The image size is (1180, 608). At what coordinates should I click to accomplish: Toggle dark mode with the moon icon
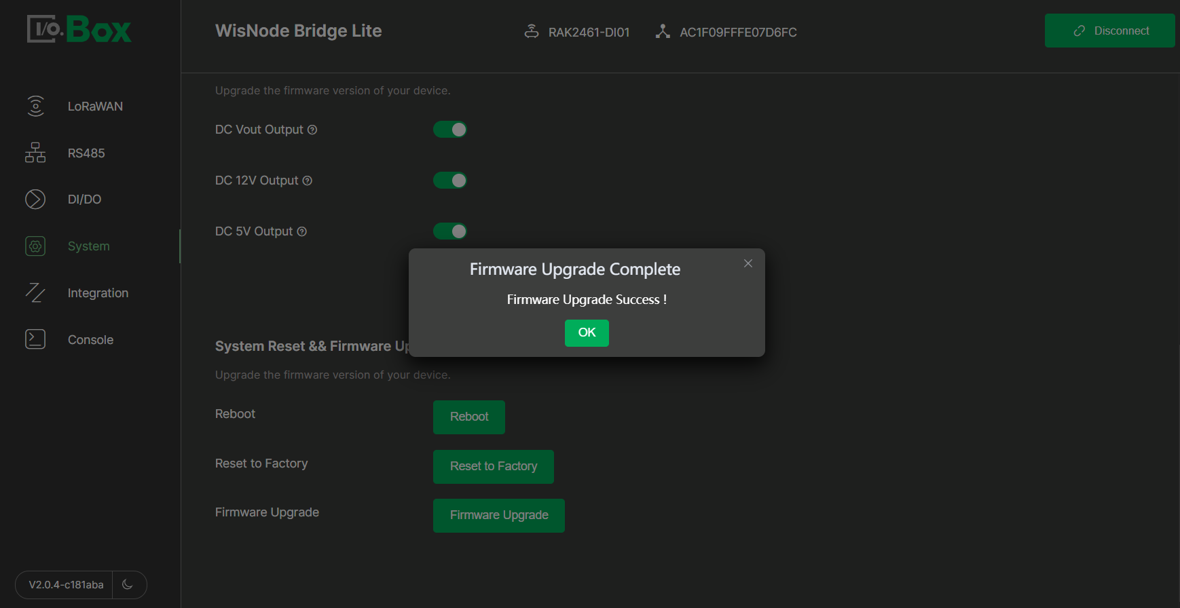pos(128,584)
